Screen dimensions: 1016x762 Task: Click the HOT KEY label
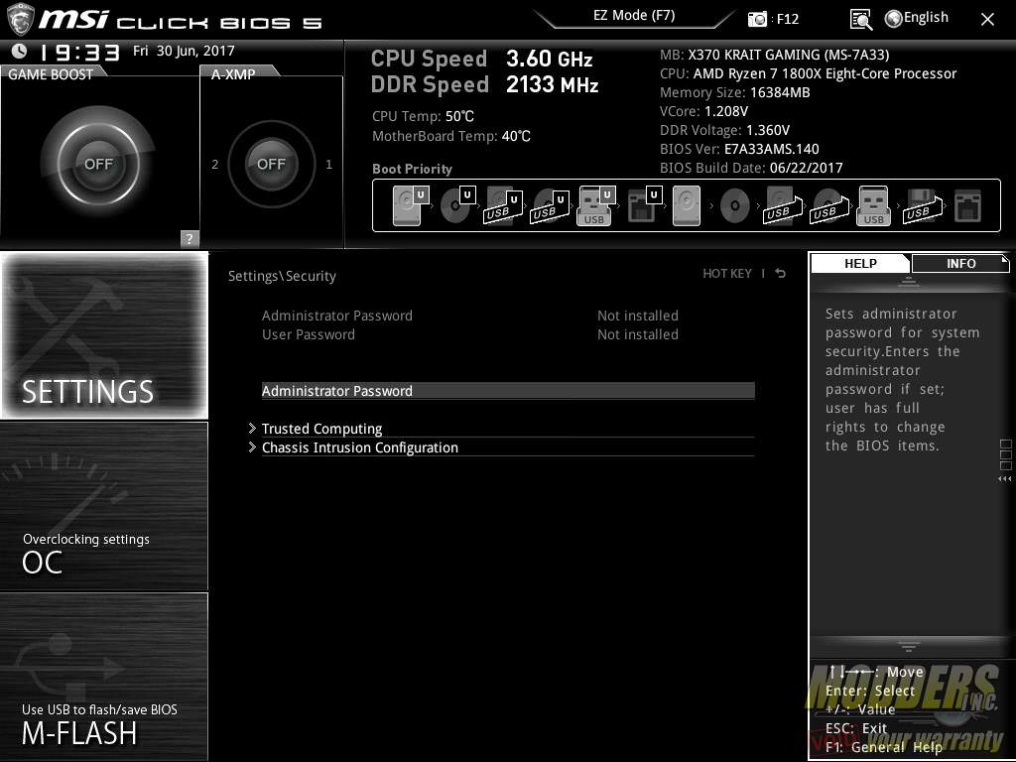point(727,274)
